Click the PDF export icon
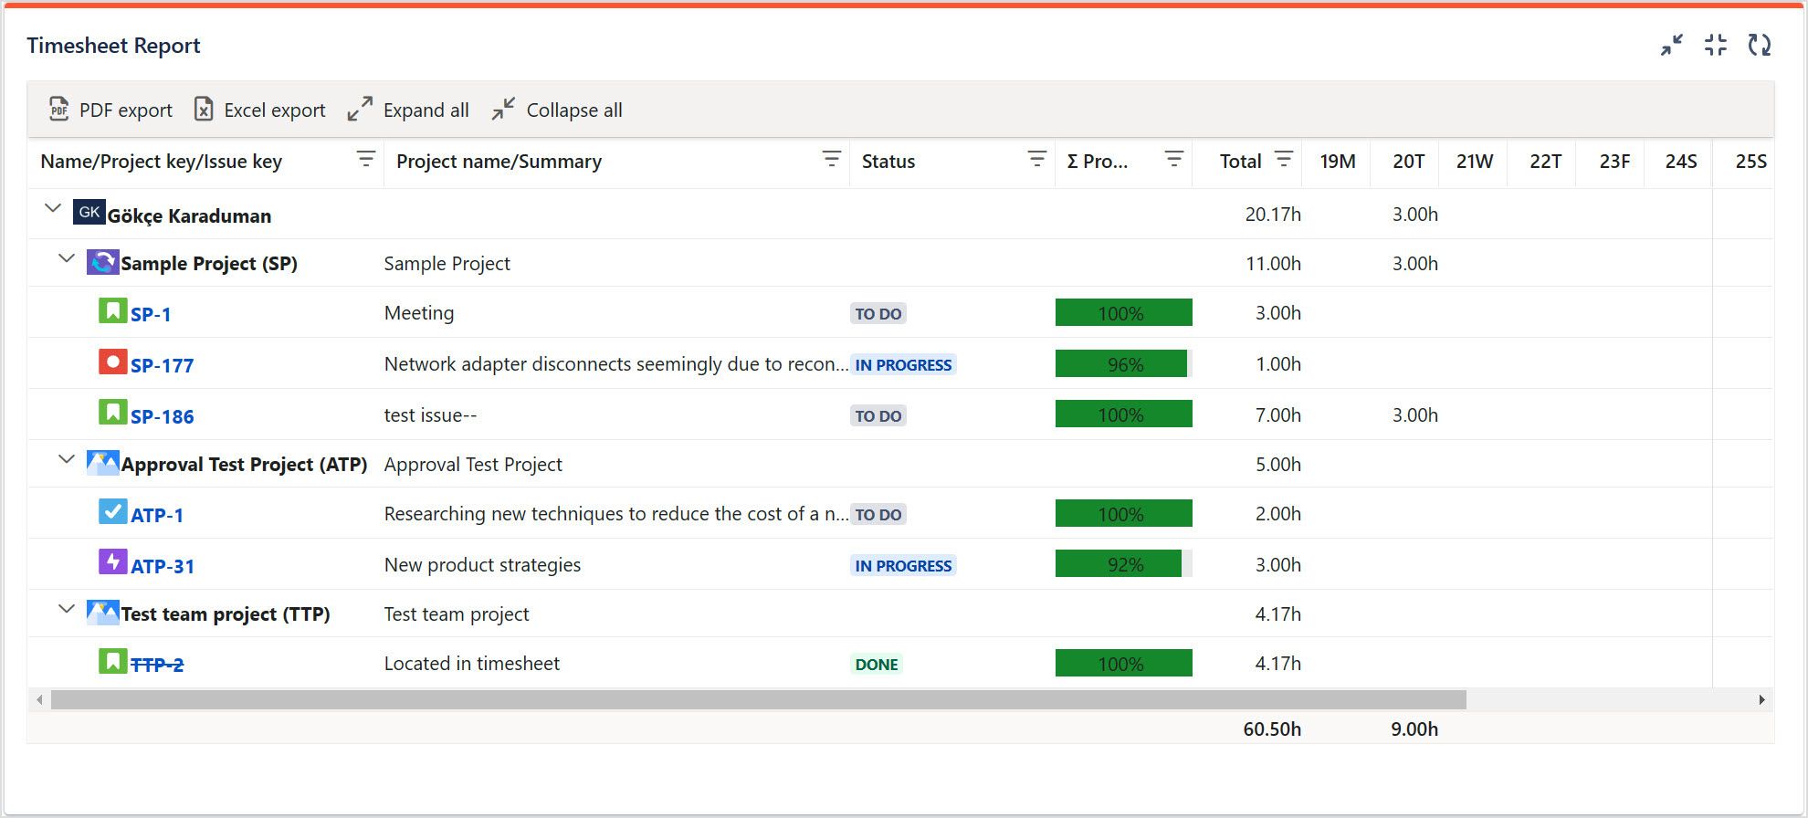Viewport: 1808px width, 818px height. pos(59,110)
